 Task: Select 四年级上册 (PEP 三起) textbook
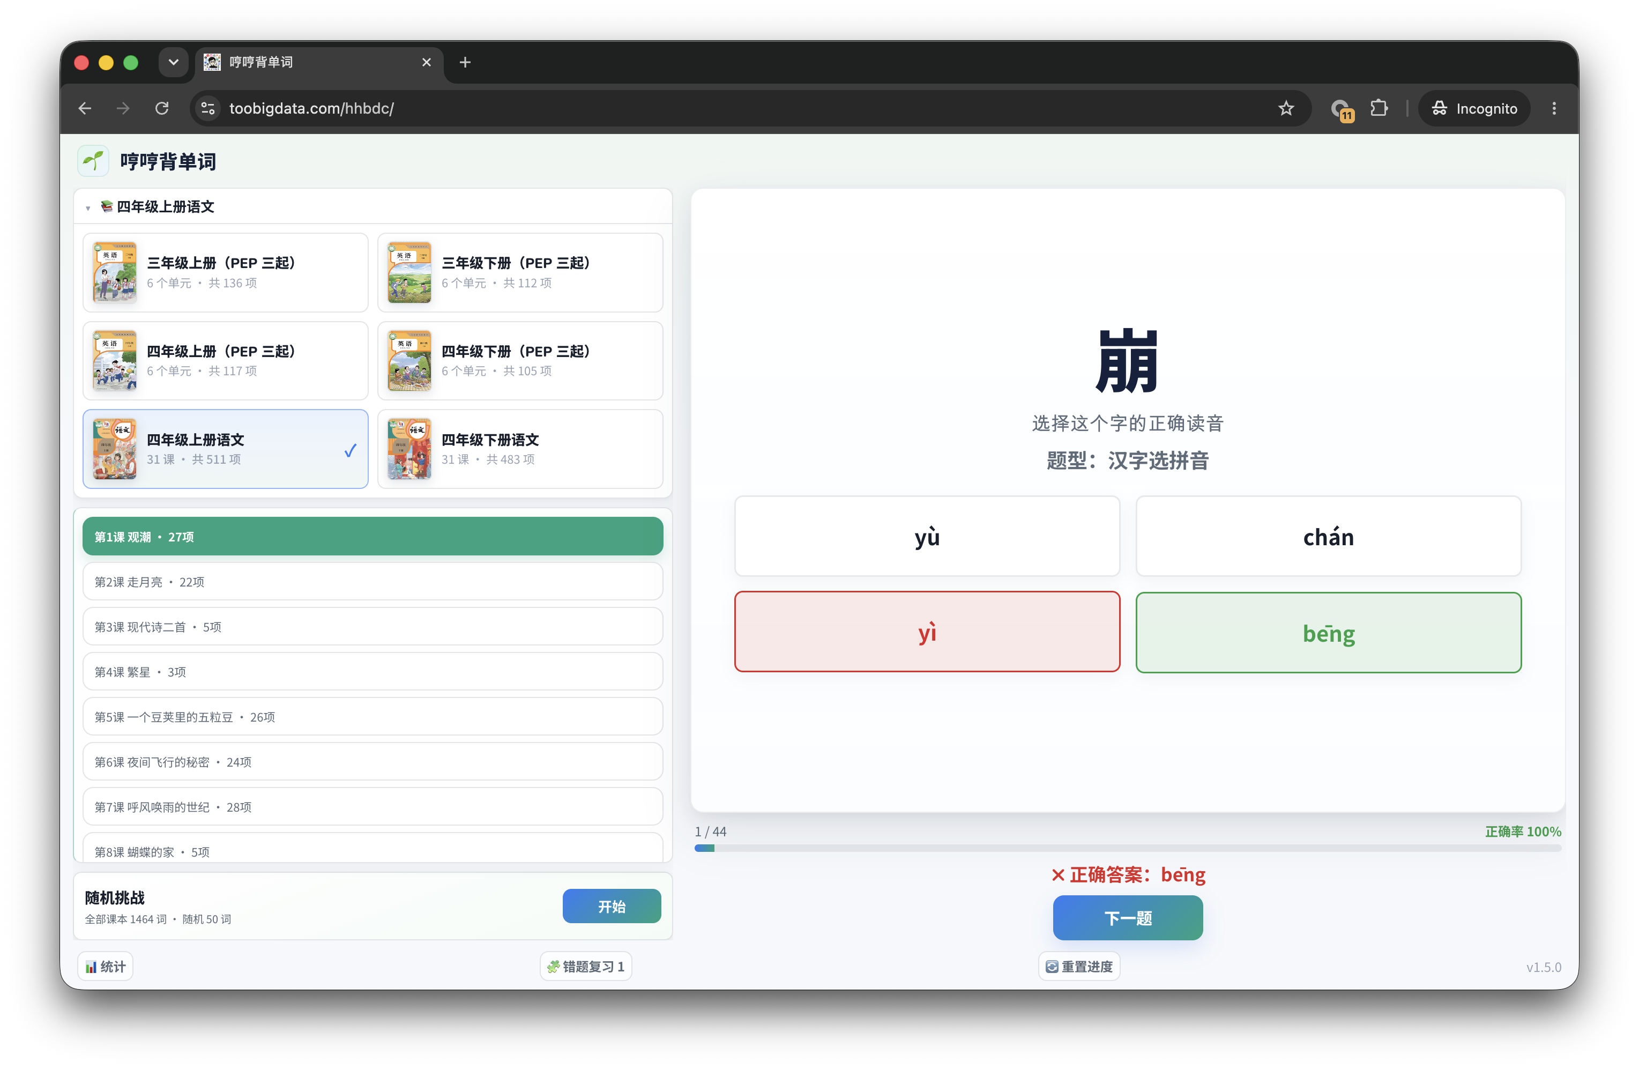click(x=225, y=360)
